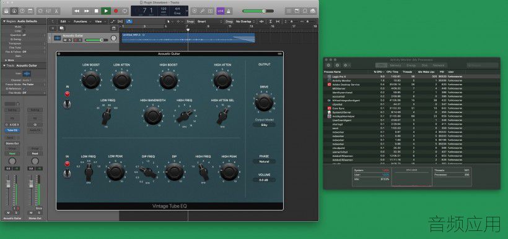Toggle the upper IN switch in Vintage Tube EQ
Screen dimensions: 508x239
68,104
